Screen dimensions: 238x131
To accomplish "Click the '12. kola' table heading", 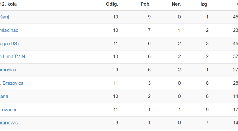I will click(8, 4).
